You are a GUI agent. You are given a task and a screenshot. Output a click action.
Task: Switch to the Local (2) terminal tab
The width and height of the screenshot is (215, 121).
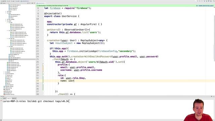14,98
